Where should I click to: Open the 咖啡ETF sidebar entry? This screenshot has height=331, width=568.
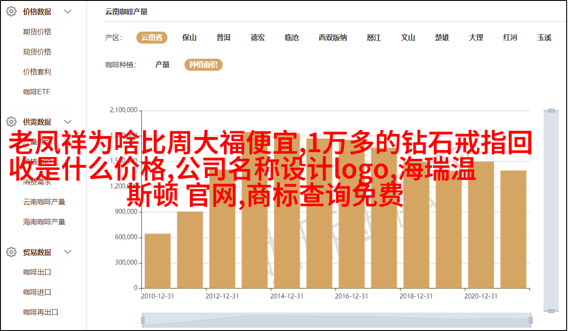pos(37,92)
